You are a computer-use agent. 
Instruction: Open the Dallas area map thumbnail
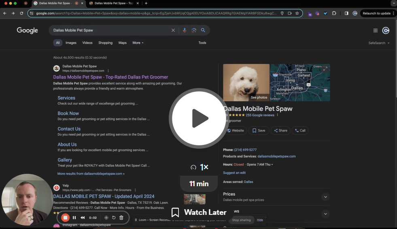click(300, 83)
